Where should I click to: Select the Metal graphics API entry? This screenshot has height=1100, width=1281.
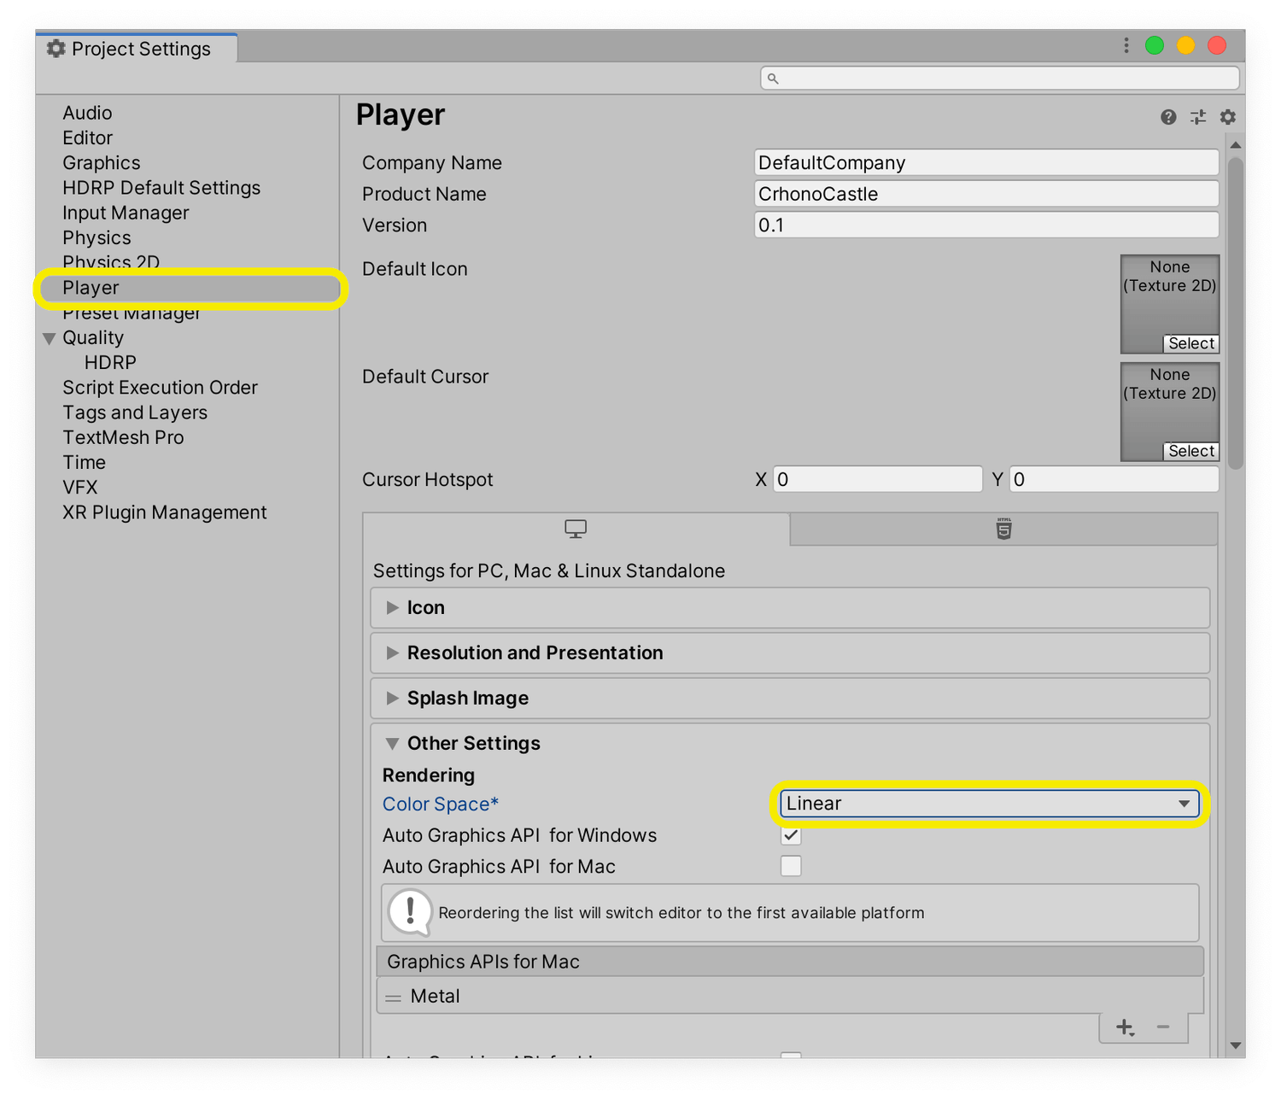point(790,997)
